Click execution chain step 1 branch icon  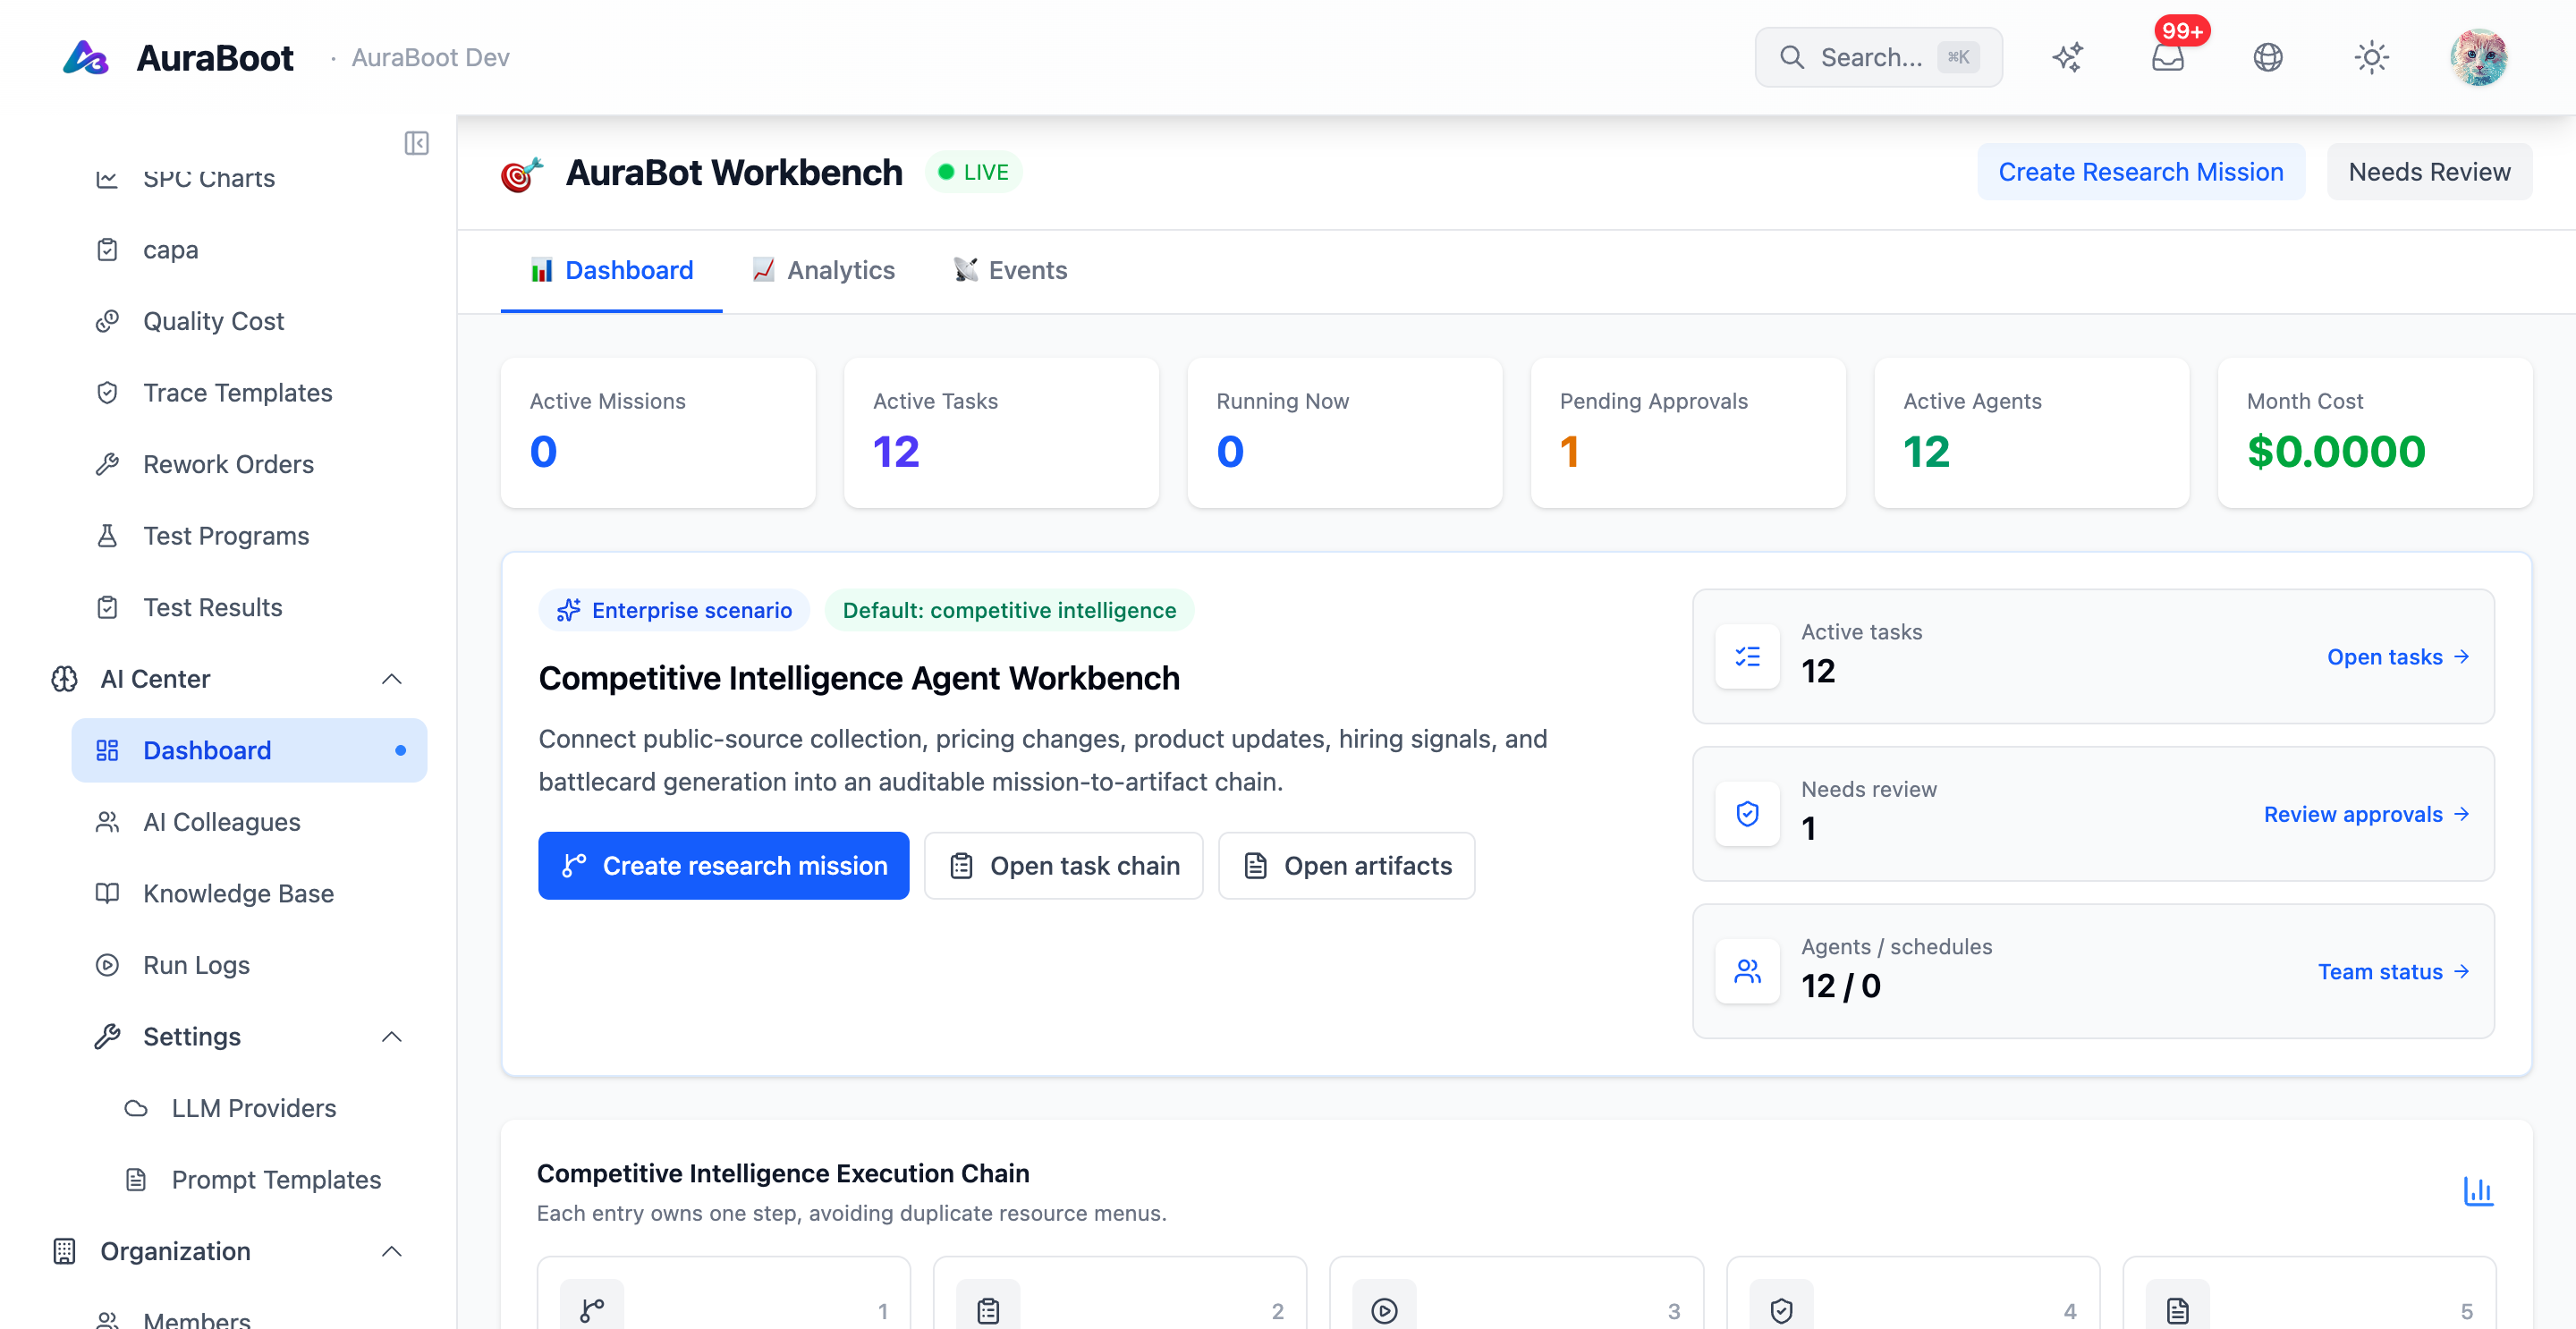(x=592, y=1309)
